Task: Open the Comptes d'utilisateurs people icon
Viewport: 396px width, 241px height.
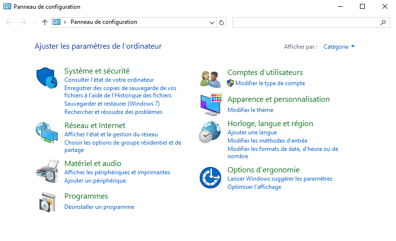Action: click(210, 79)
